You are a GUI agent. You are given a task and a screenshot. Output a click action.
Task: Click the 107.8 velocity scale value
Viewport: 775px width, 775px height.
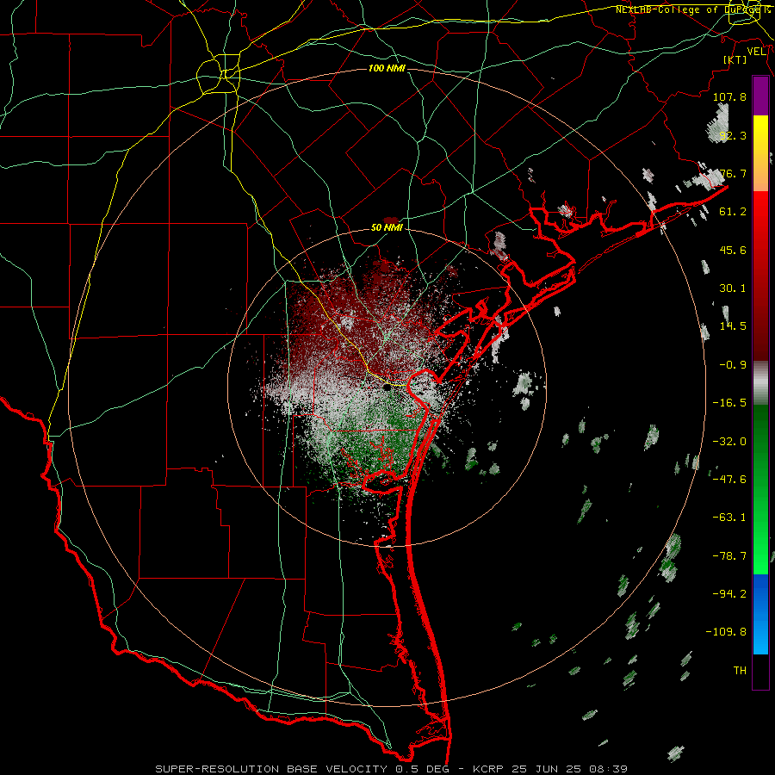729,96
